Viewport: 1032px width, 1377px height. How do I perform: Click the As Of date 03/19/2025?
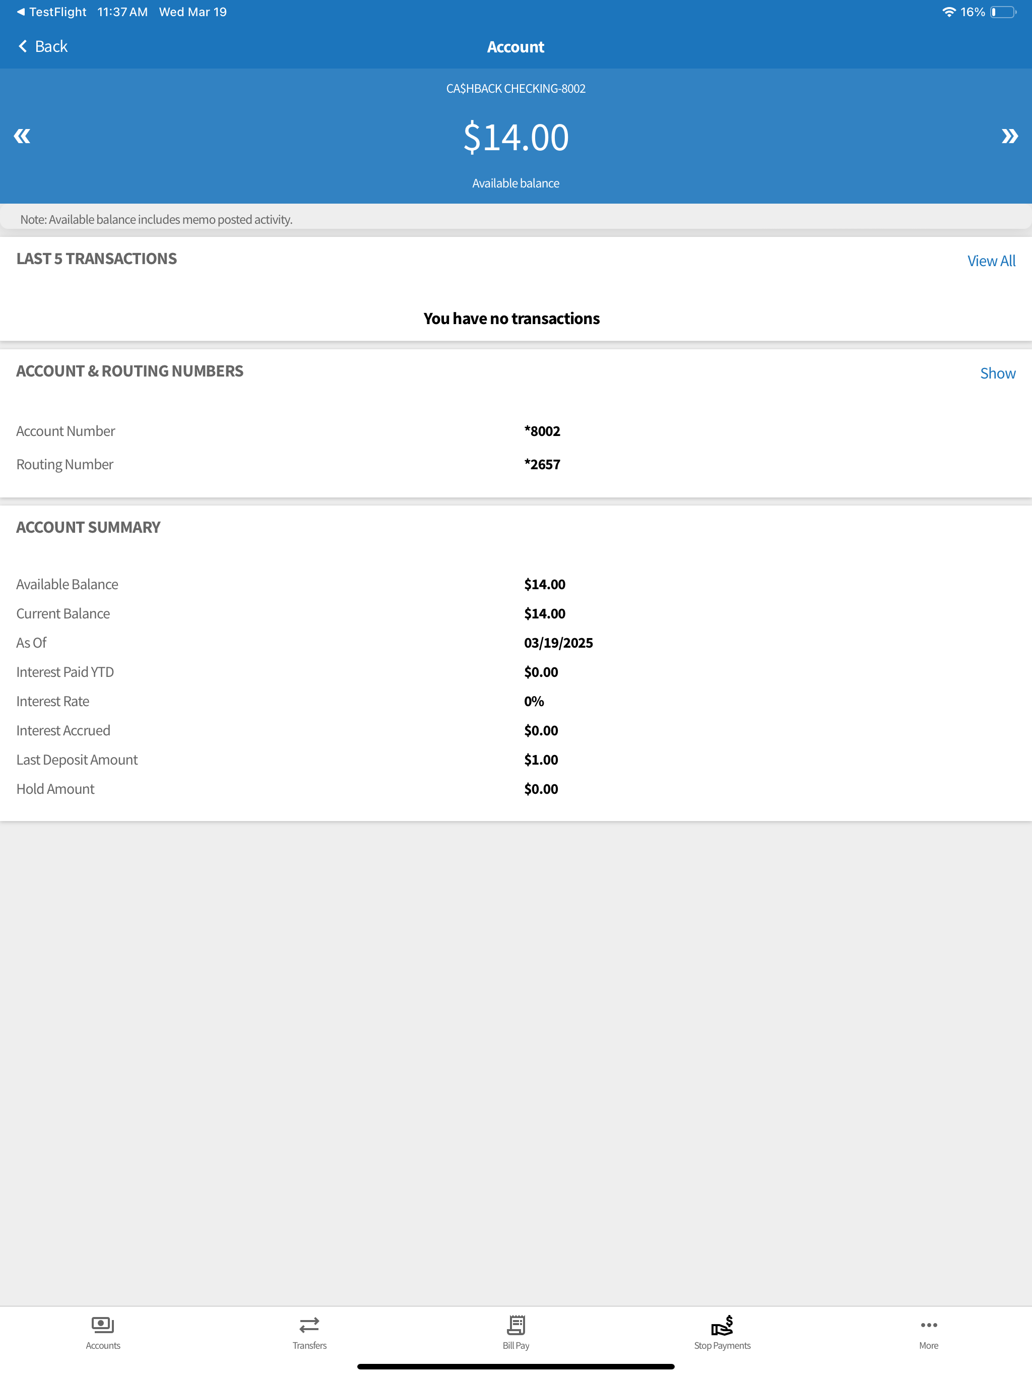tap(558, 643)
